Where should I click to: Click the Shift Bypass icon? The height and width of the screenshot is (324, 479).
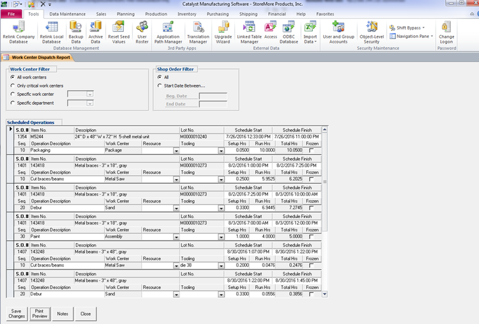[x=392, y=28]
